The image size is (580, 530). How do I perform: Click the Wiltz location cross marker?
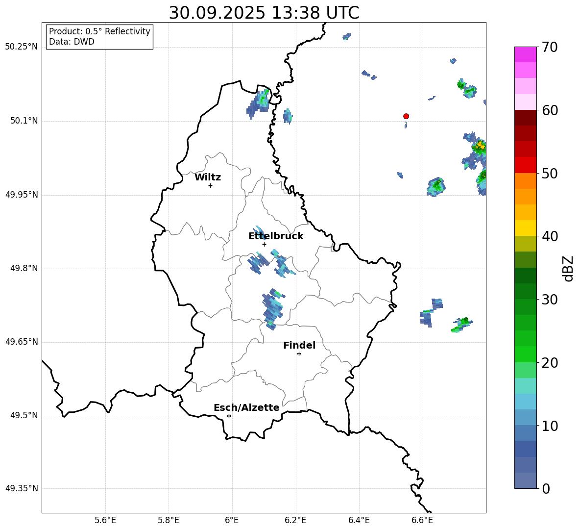[211, 185]
